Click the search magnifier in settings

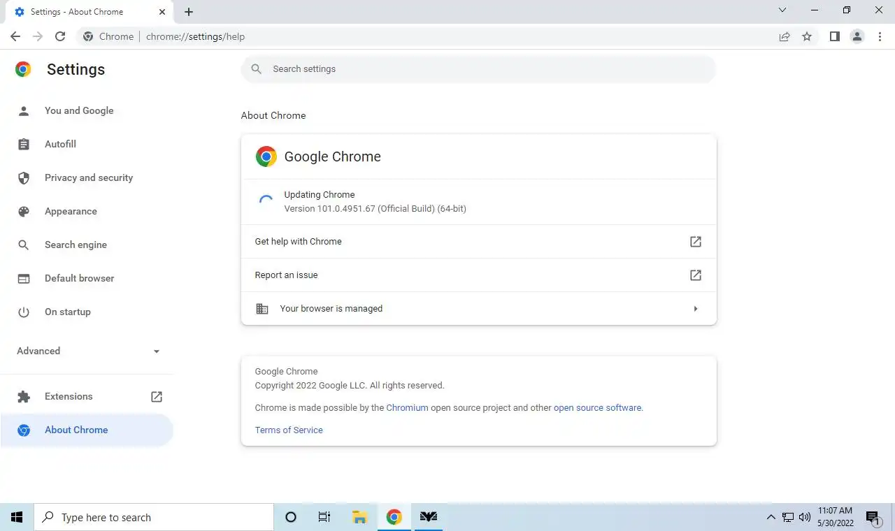coord(257,69)
